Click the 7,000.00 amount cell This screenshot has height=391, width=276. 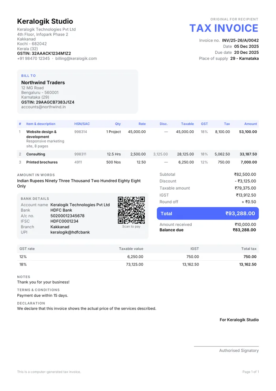click(249, 162)
